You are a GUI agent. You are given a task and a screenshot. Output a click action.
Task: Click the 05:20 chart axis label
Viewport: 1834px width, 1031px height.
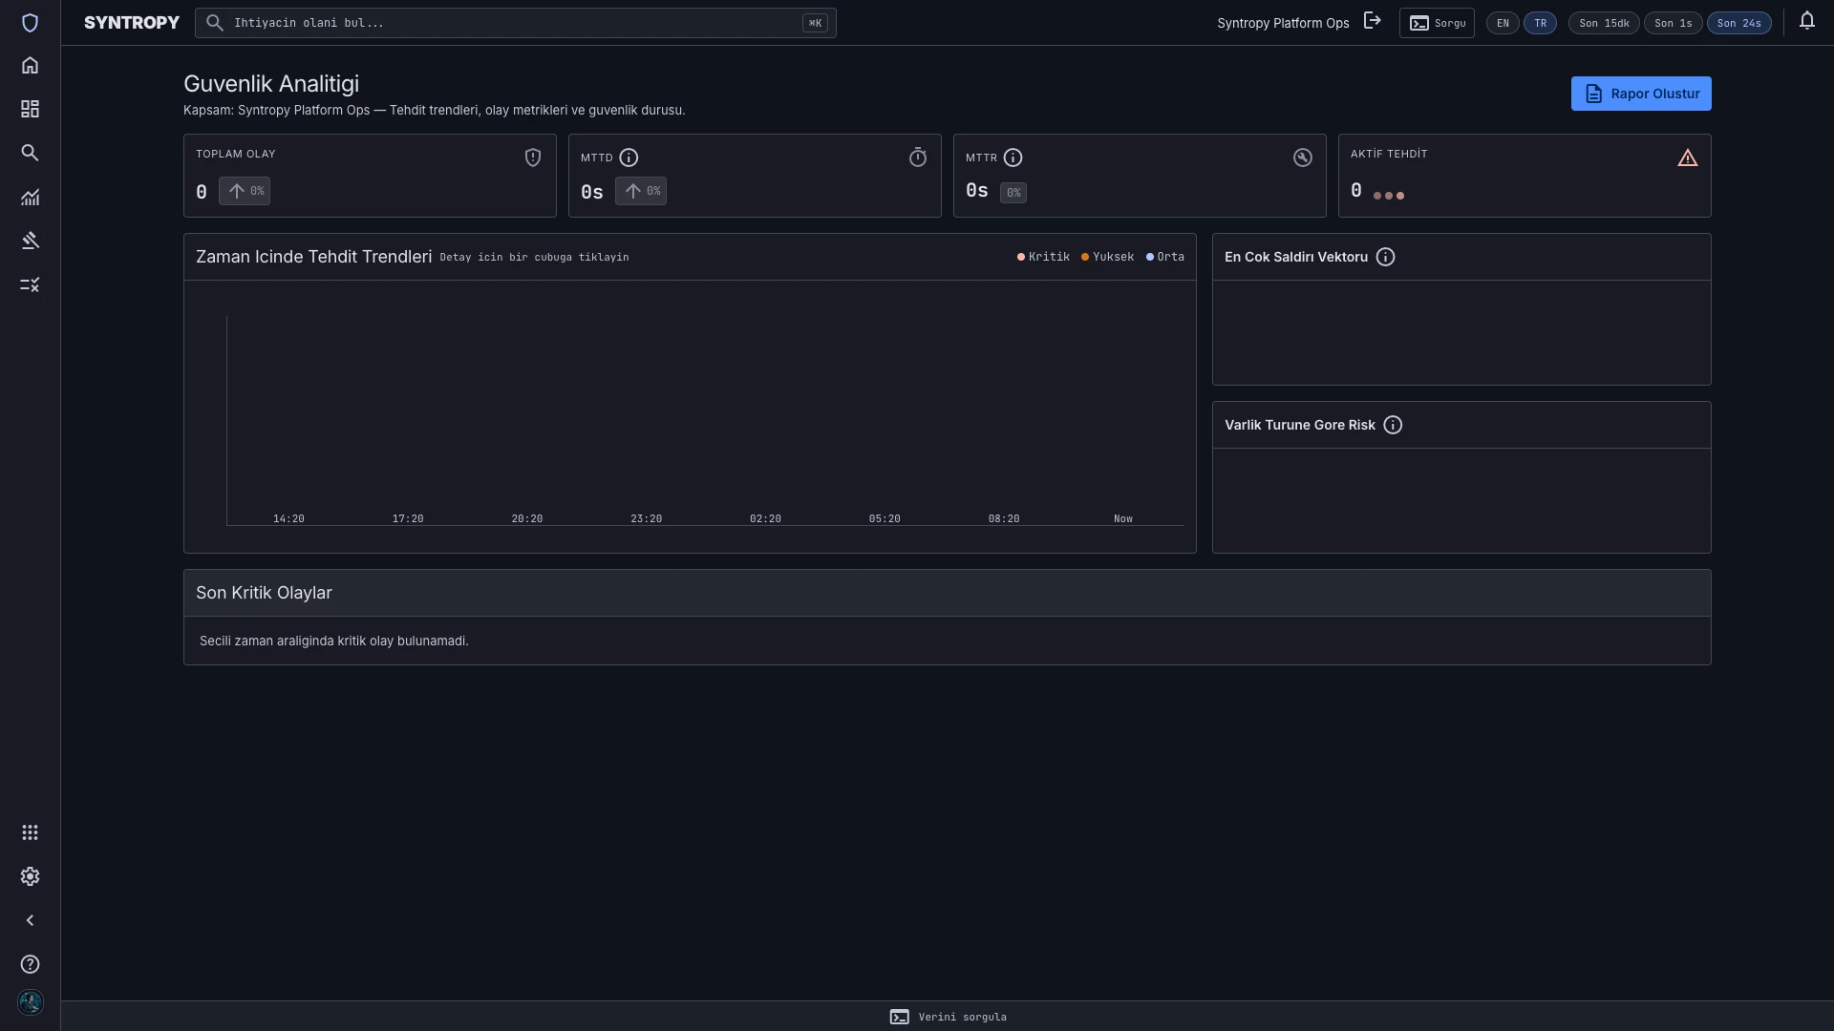click(885, 519)
